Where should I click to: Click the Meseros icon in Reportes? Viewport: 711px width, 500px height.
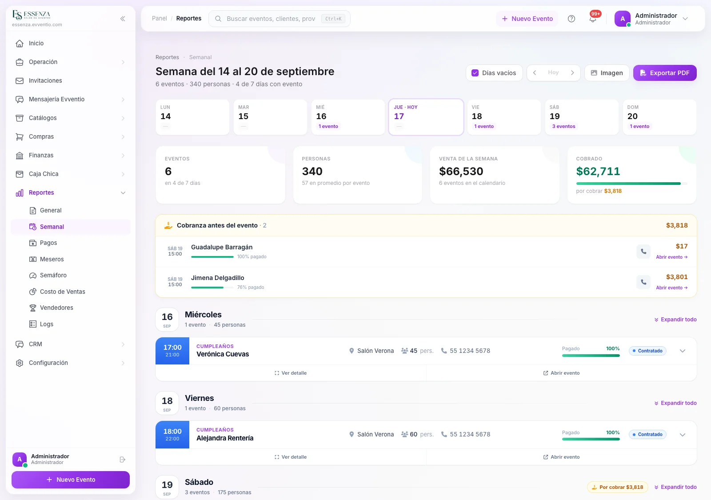[x=33, y=260]
